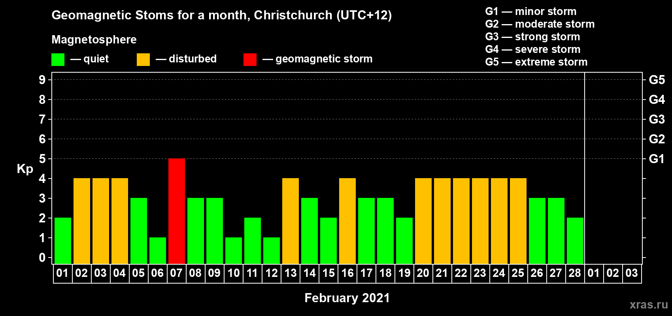Click the February 2021 month label
Screen dimensions: 672x316
click(347, 298)
